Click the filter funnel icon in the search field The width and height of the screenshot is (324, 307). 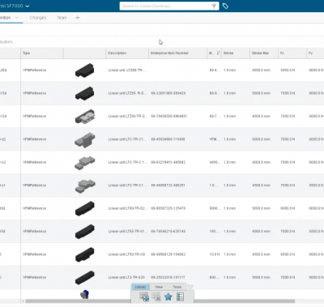(x=214, y=6)
